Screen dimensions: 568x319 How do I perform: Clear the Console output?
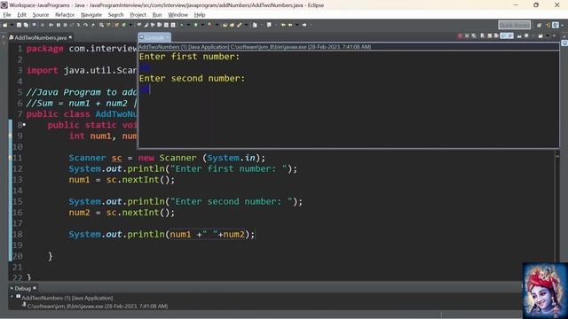482,35
